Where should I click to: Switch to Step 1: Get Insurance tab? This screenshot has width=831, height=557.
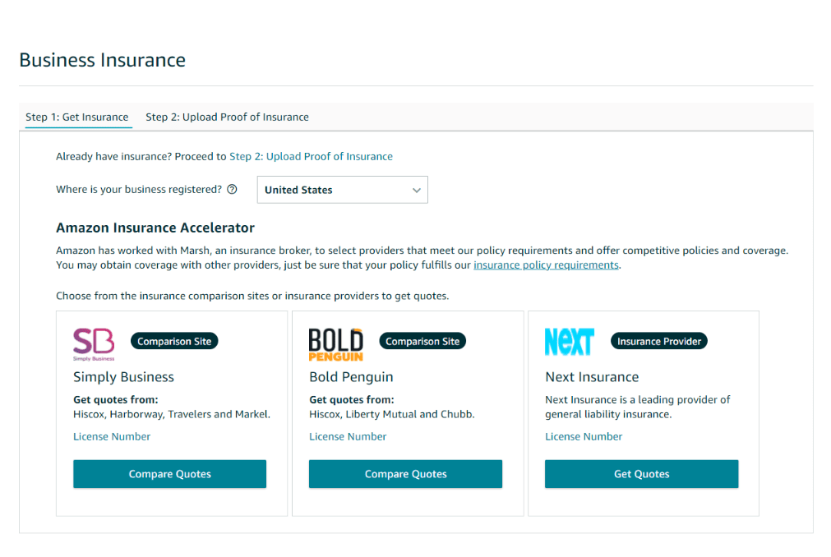click(76, 117)
